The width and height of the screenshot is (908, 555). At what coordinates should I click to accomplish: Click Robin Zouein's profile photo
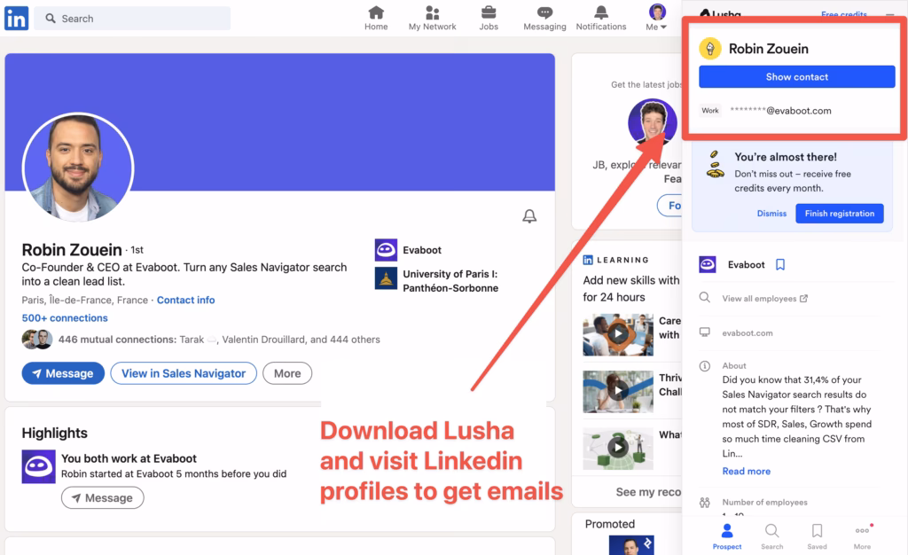[78, 168]
